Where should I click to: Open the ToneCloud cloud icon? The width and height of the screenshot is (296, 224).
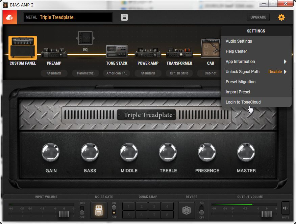tap(9, 17)
